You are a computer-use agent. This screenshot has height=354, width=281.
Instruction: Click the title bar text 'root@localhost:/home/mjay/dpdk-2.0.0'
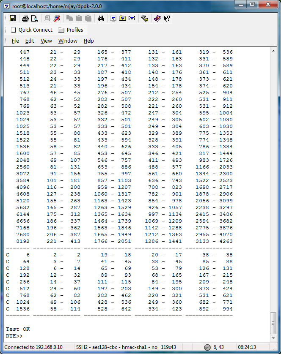(x=57, y=6)
